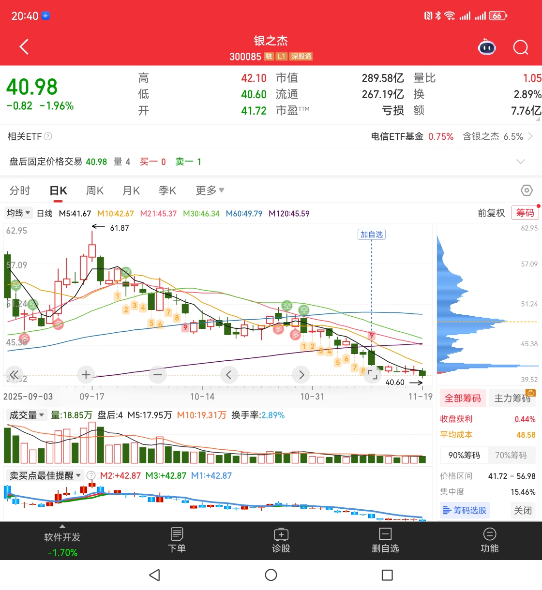542x590 pixels.
Task: Open the robot assistant icon
Action: pos(487,47)
